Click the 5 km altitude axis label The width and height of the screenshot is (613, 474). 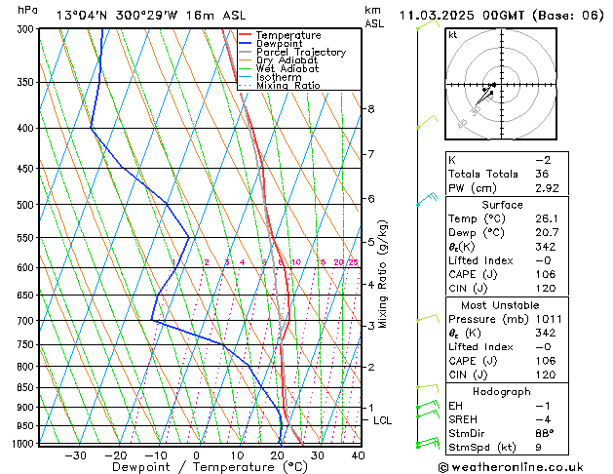click(x=371, y=242)
